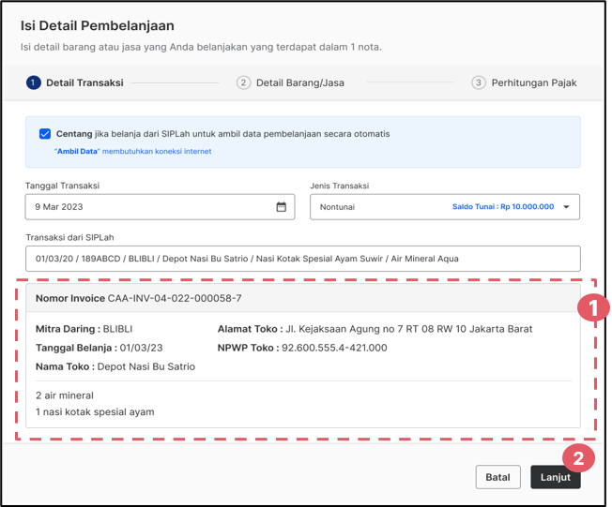Click the Batal button

[497, 477]
